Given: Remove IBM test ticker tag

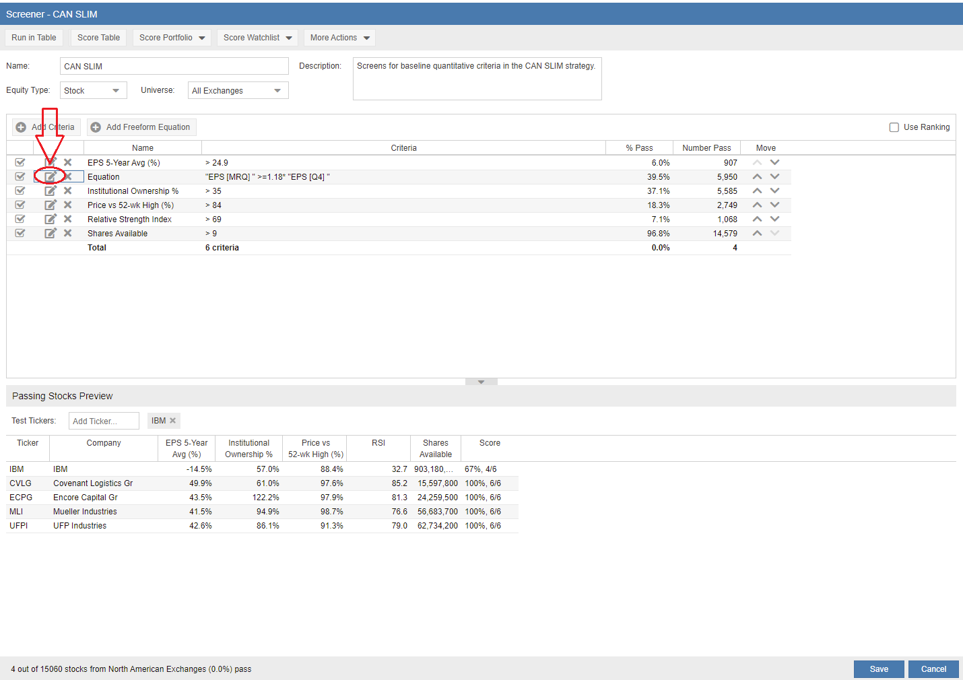Looking at the screenshot, I should pyautogui.click(x=173, y=421).
